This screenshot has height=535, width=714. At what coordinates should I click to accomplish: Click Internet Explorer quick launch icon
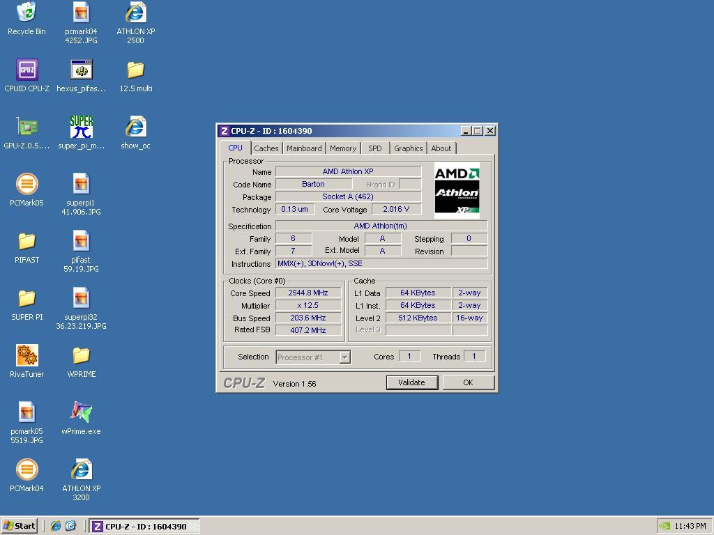(56, 526)
